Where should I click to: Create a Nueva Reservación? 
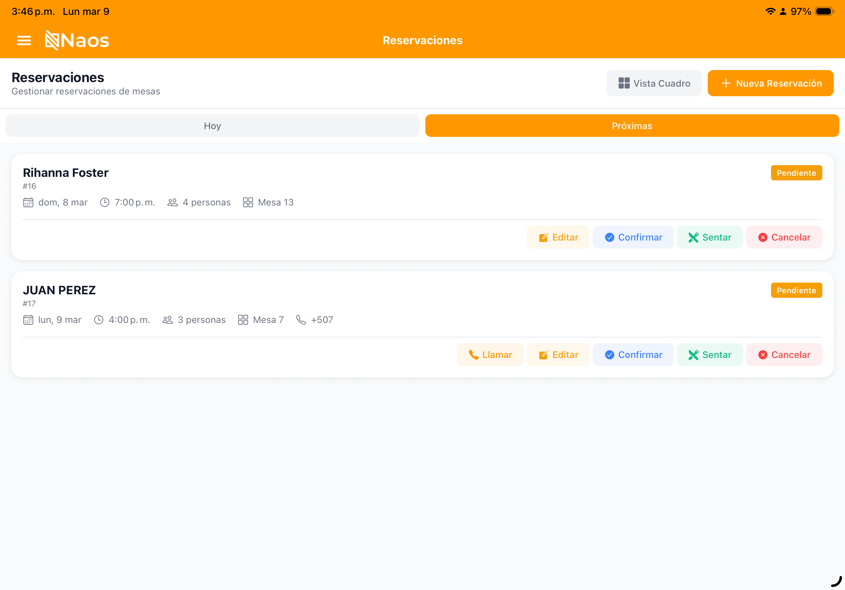[x=770, y=83]
